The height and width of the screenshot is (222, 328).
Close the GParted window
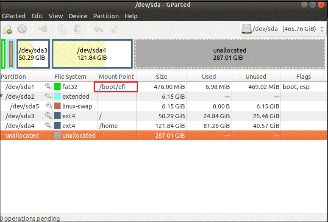[321, 5]
